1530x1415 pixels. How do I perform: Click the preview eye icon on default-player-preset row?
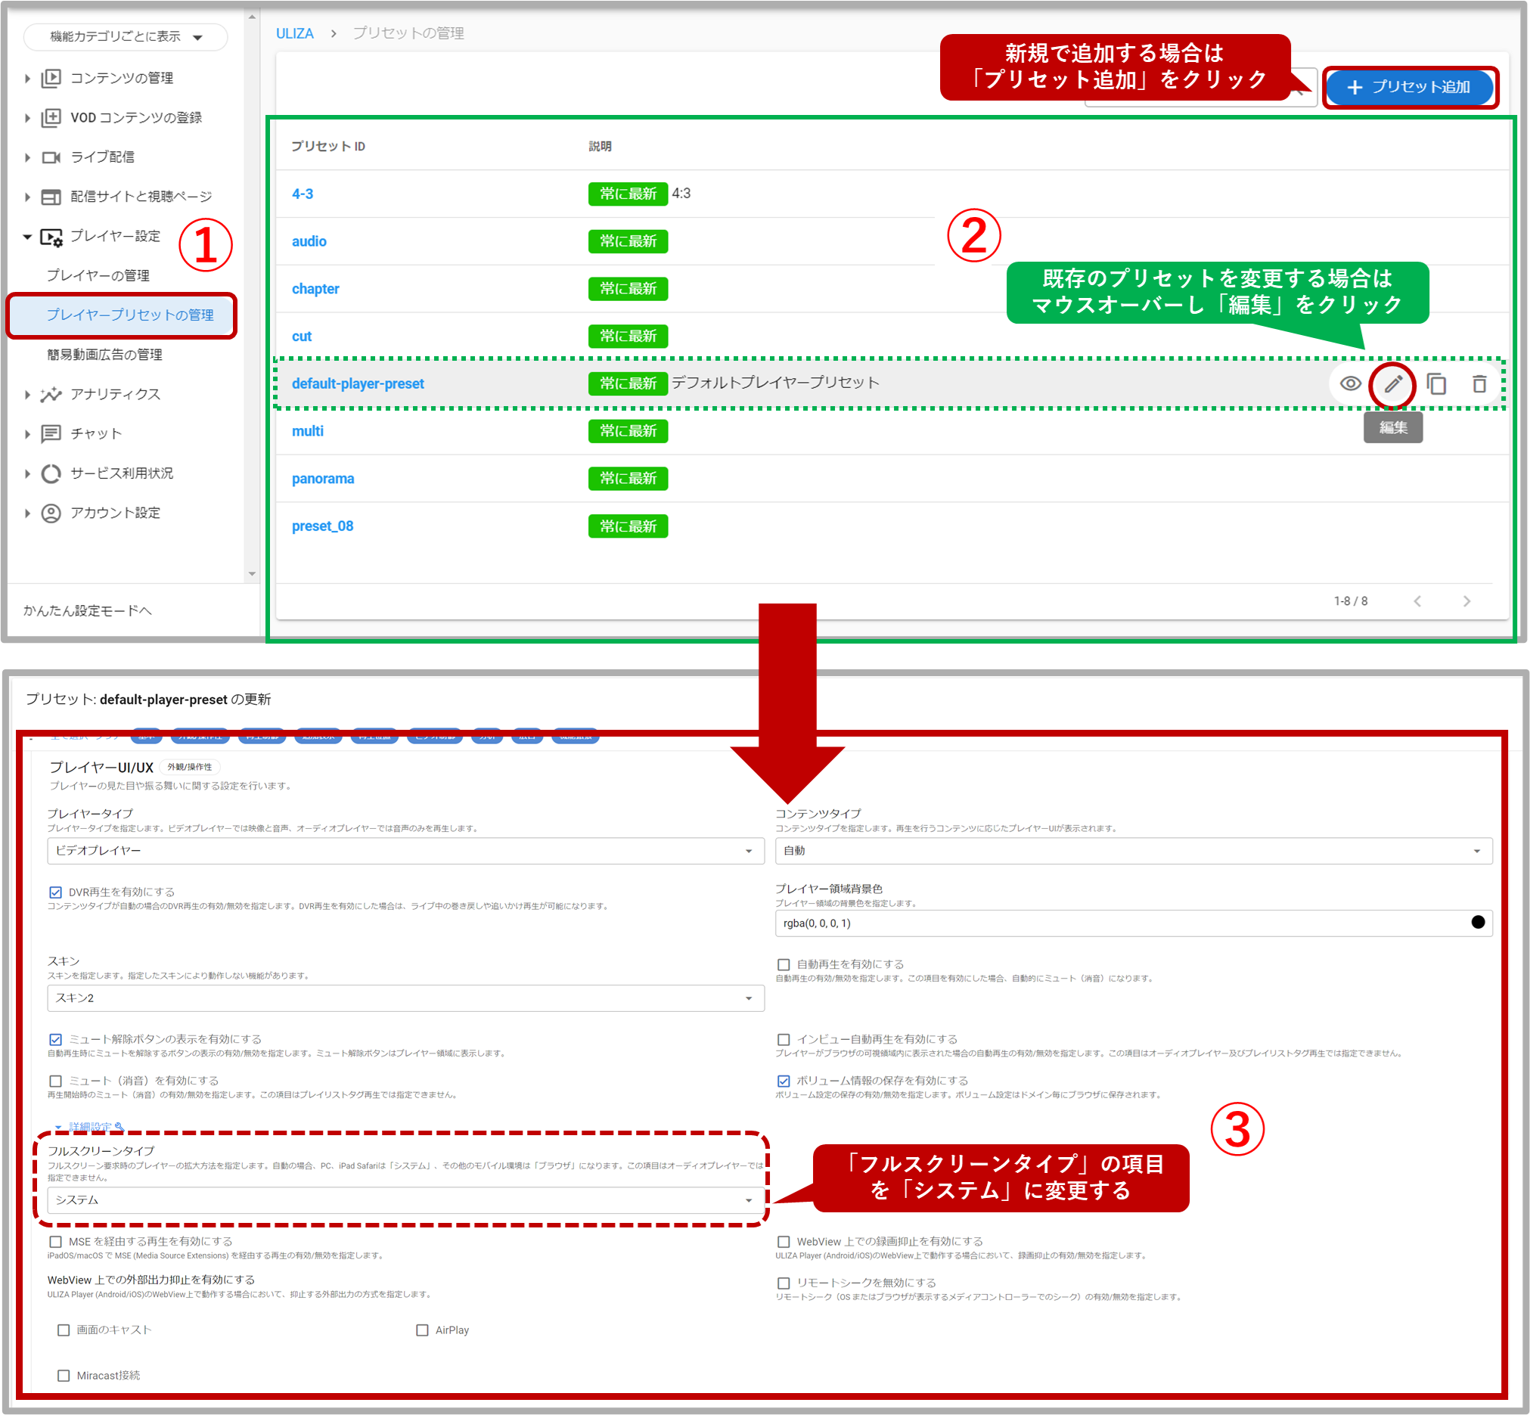click(x=1350, y=383)
